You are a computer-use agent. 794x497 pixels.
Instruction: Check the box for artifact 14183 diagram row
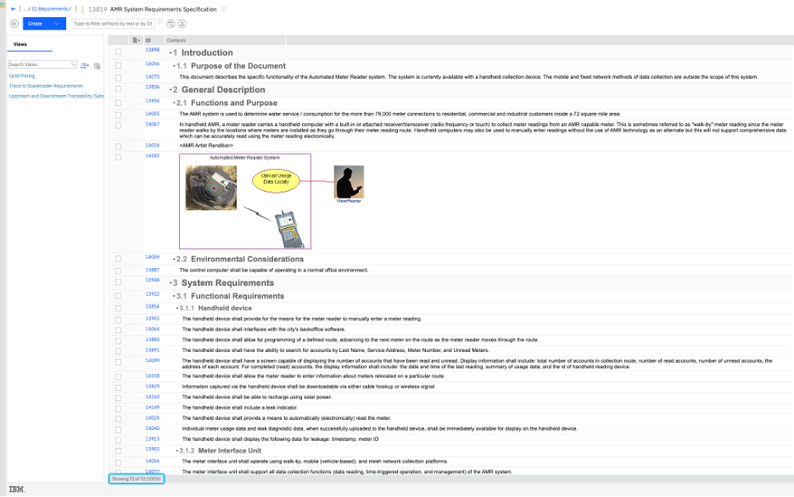(x=118, y=158)
